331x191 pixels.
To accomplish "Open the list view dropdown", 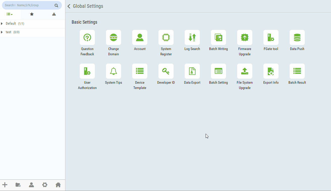I will click(x=10, y=14).
